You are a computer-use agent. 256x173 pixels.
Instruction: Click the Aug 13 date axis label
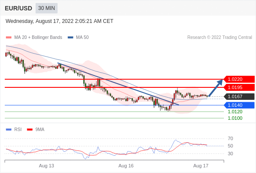(x=46, y=166)
